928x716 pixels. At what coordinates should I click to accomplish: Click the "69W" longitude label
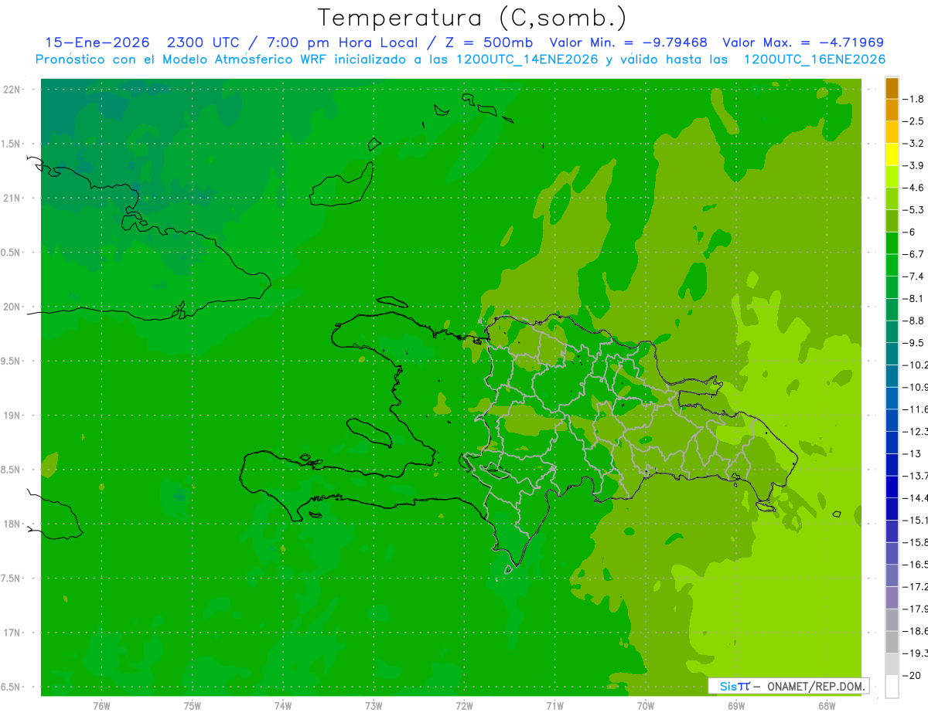[736, 706]
